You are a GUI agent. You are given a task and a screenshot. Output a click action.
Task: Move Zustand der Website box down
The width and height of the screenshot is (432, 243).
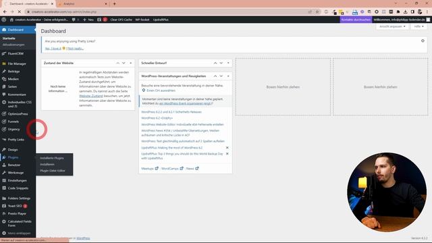pos(124,63)
